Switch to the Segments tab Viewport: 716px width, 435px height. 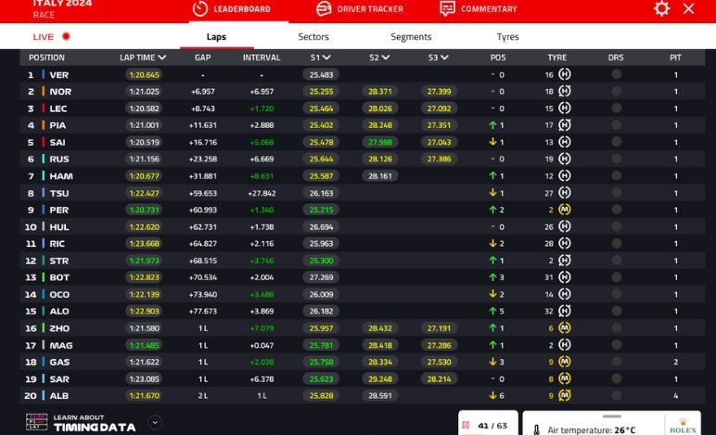(411, 37)
